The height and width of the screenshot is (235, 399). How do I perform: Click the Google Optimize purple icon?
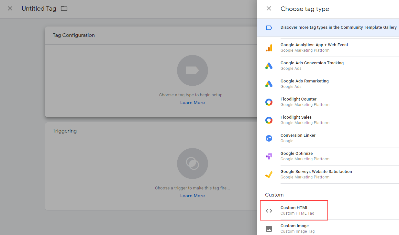[x=269, y=156]
